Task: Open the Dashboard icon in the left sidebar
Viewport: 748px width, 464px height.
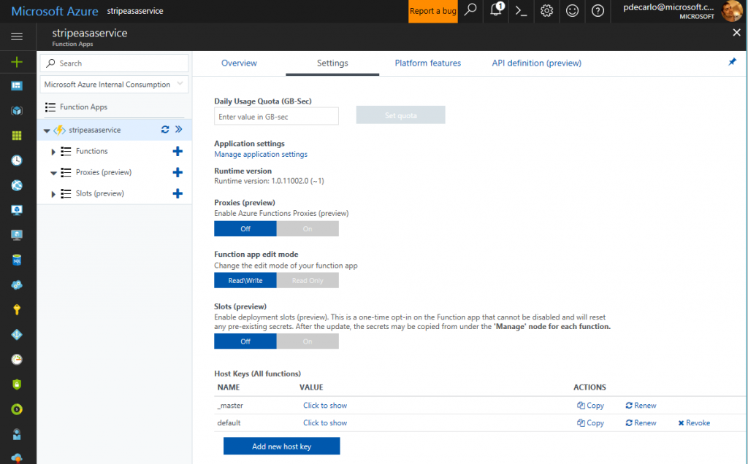Action: 17,86
